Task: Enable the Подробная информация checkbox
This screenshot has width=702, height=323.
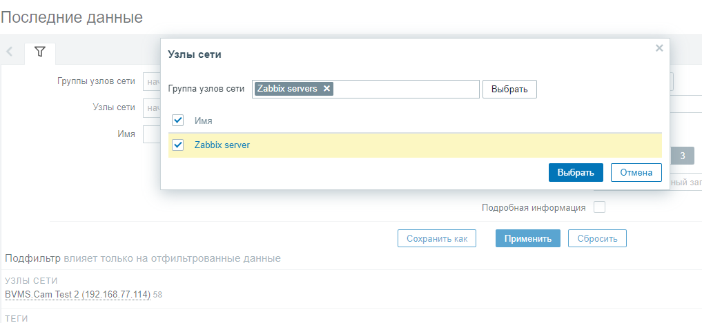Action: 599,207
